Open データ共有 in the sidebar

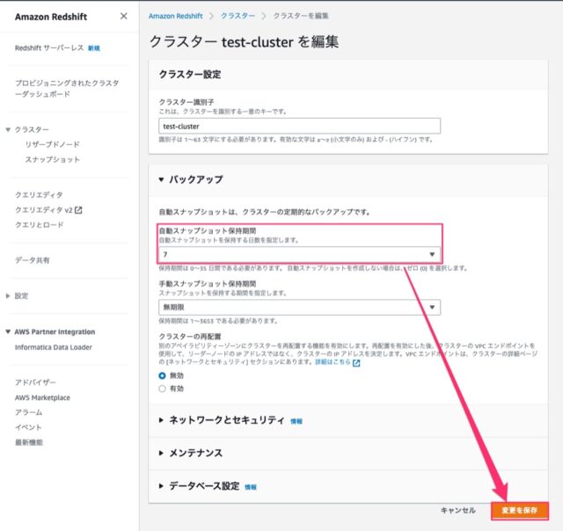(33, 260)
